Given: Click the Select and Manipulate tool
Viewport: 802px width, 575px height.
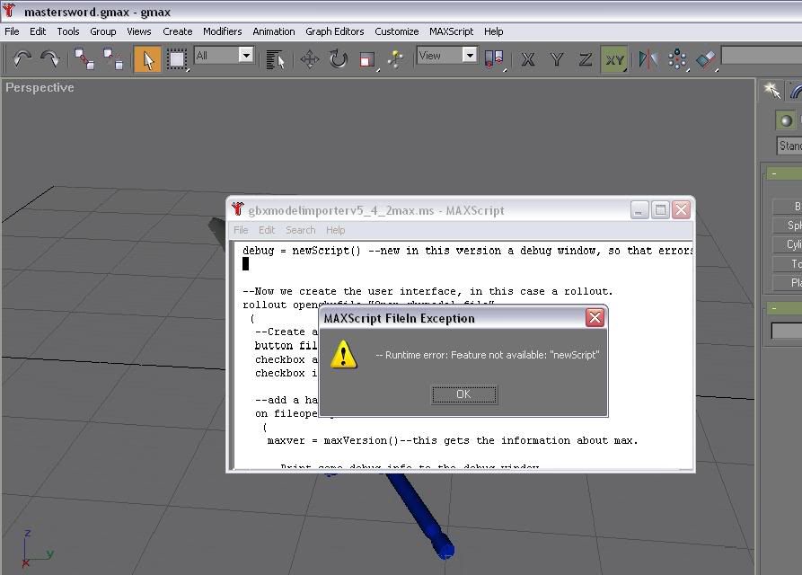Looking at the screenshot, I should pyautogui.click(x=395, y=59).
